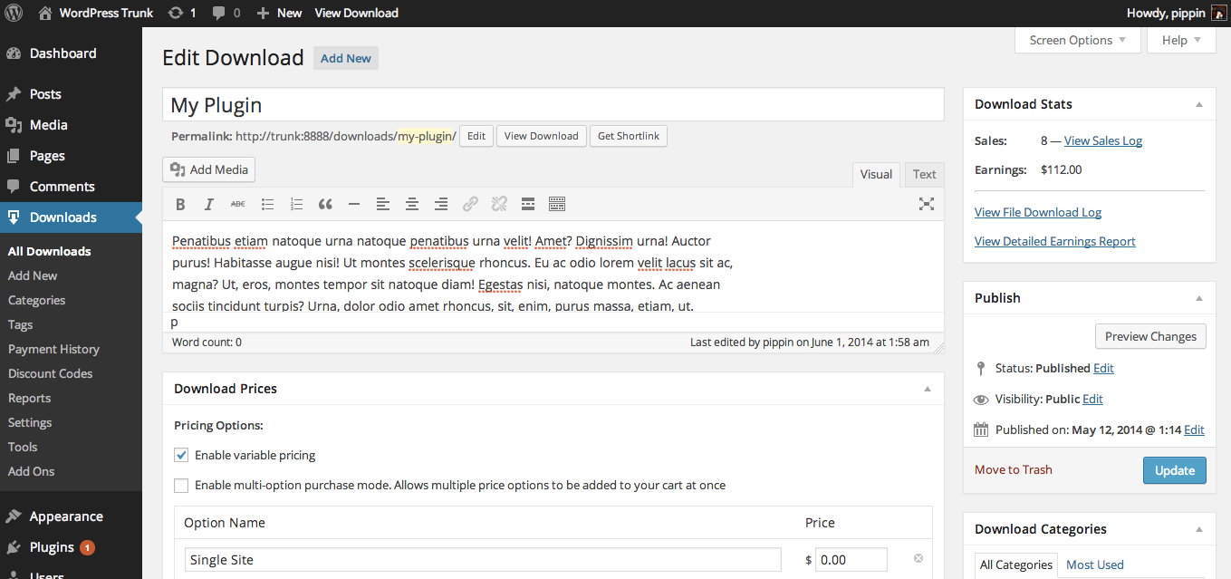Open the Appearance menu

71,516
